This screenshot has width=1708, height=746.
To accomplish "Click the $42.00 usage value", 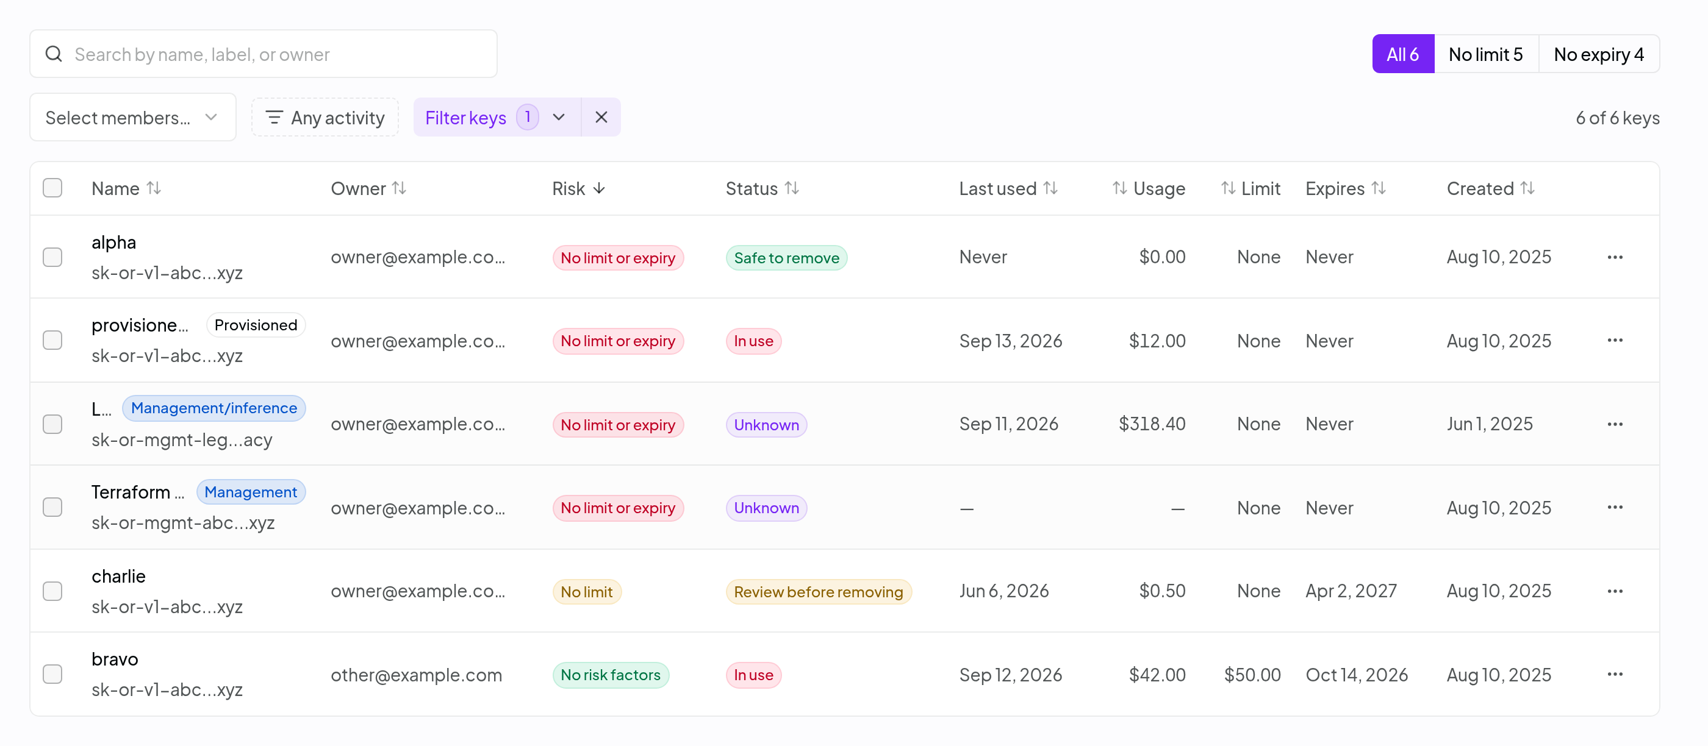I will coord(1157,675).
